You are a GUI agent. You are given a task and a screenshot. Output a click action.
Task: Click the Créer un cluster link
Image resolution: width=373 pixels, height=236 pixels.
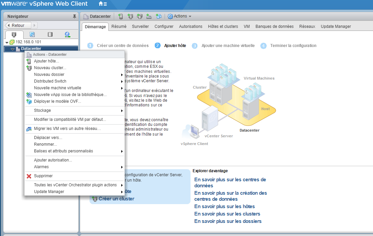(x=116, y=199)
